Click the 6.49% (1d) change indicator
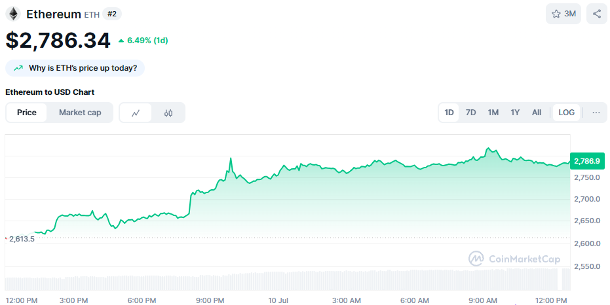The width and height of the screenshot is (610, 305). pyautogui.click(x=143, y=41)
